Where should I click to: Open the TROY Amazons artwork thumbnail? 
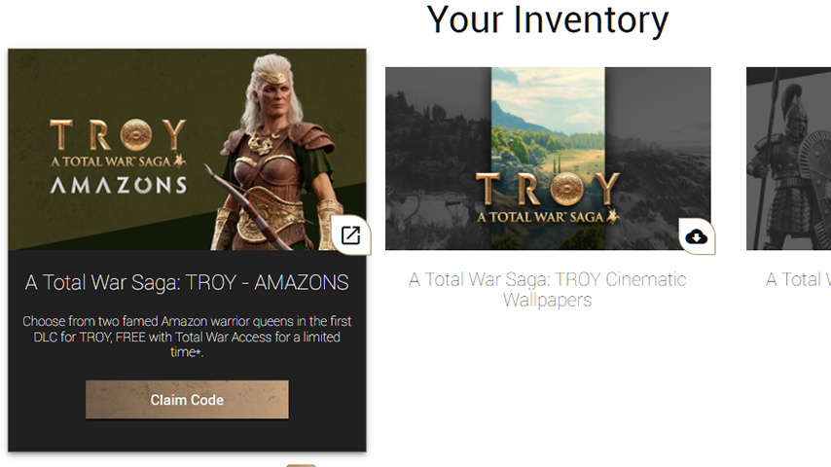click(187, 150)
